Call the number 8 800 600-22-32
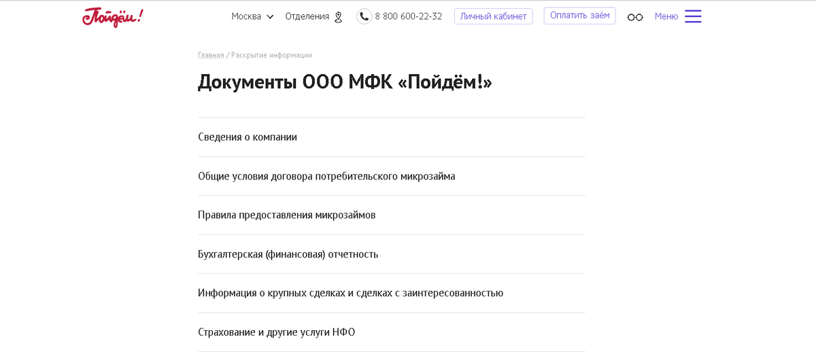The image size is (816, 360). (409, 16)
